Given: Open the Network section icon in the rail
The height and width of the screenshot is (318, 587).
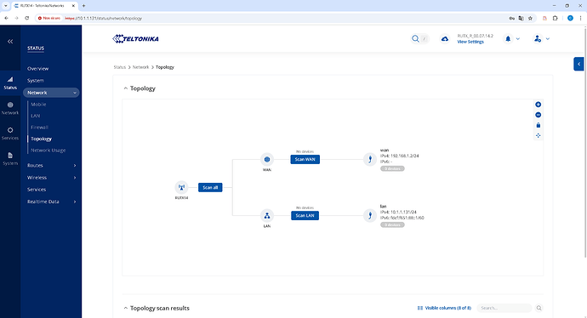Looking at the screenshot, I should coord(10,108).
